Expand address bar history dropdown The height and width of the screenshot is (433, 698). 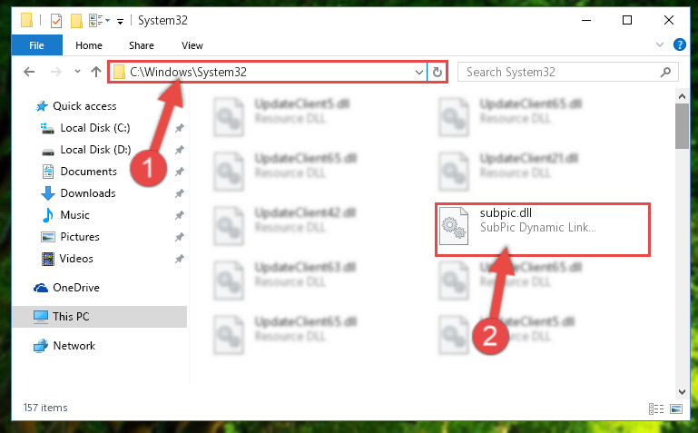coord(418,72)
